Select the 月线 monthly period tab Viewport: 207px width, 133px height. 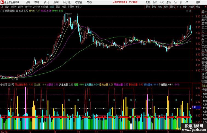coord(64,7)
